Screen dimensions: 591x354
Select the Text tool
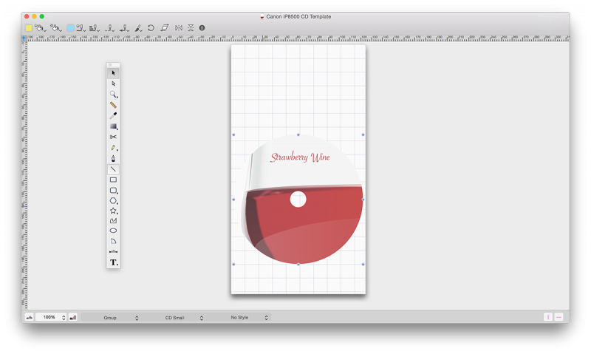tap(113, 262)
